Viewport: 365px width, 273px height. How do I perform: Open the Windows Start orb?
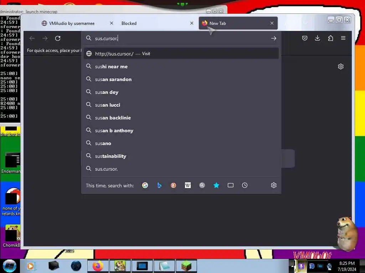click(10, 266)
